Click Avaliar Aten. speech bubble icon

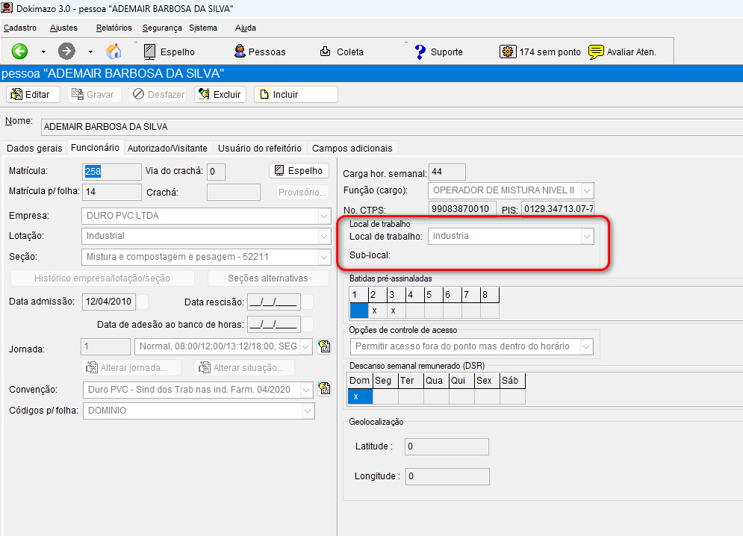click(596, 52)
